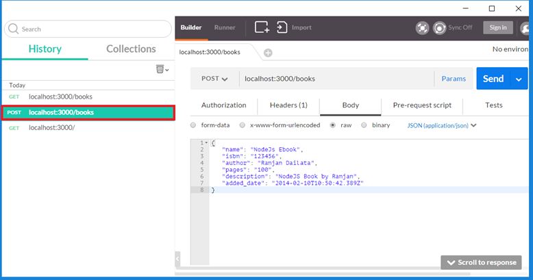The width and height of the screenshot is (533, 280).
Task: Open the POST method dropdown
Action: pos(214,79)
